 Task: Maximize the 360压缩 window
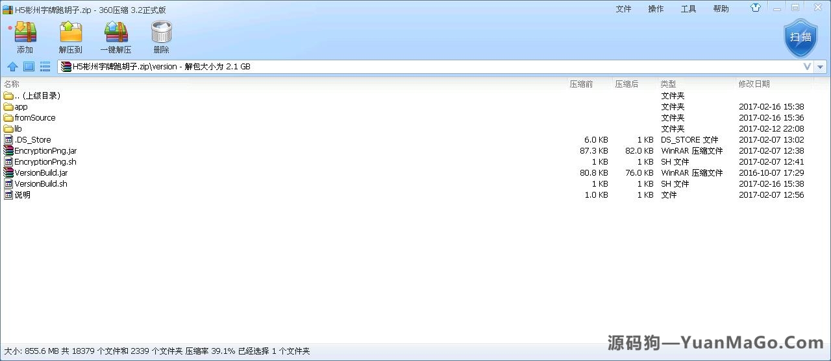pos(795,8)
